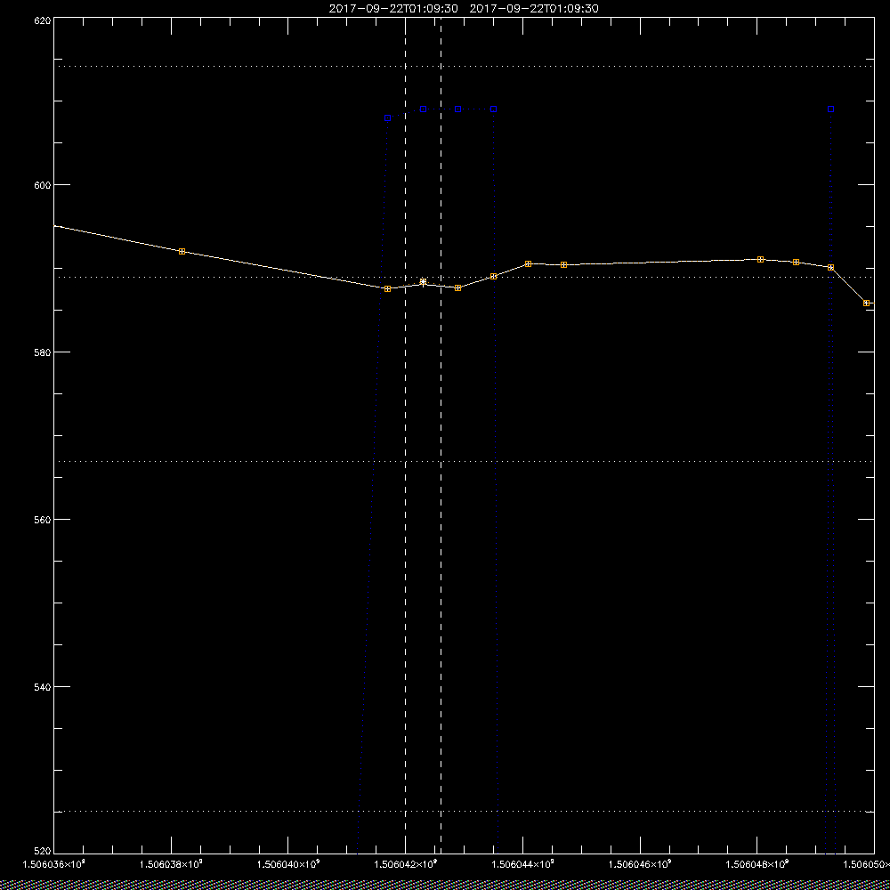Select the last orange point at the right edge near 586
The image size is (890, 890).
coord(866,303)
